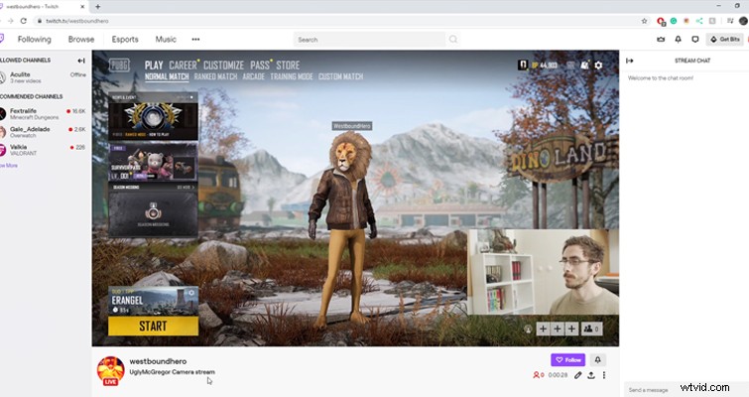
Task: Open Erangel map settings gear
Action: click(x=191, y=293)
